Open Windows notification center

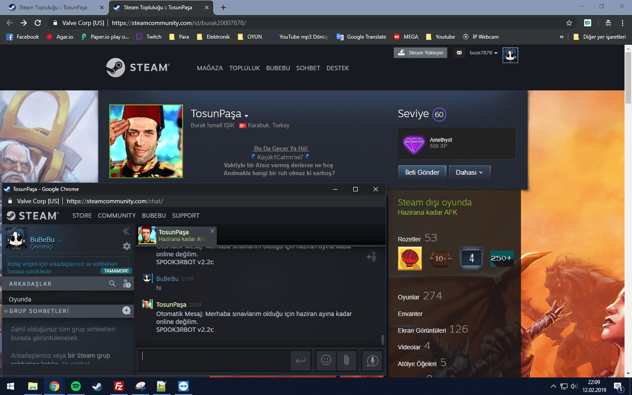point(618,387)
